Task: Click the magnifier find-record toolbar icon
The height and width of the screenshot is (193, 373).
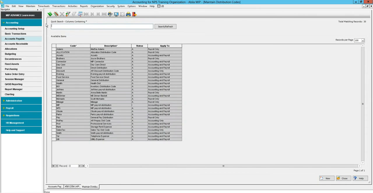Action: pyautogui.click(x=80, y=14)
